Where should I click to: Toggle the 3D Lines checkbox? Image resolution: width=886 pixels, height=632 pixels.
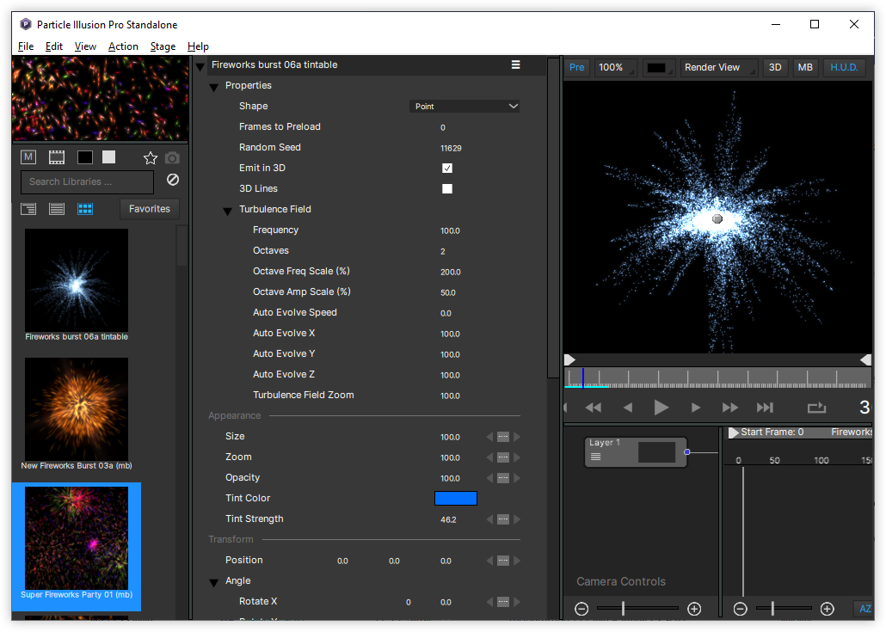[x=447, y=188]
